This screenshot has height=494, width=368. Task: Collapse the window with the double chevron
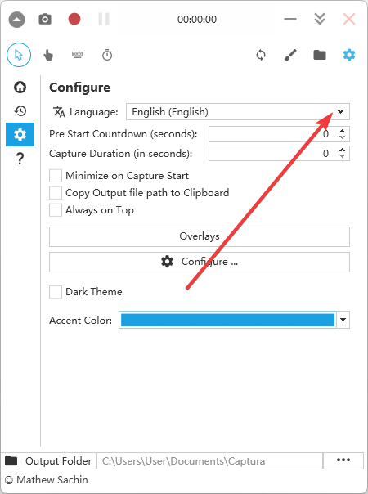coord(320,19)
